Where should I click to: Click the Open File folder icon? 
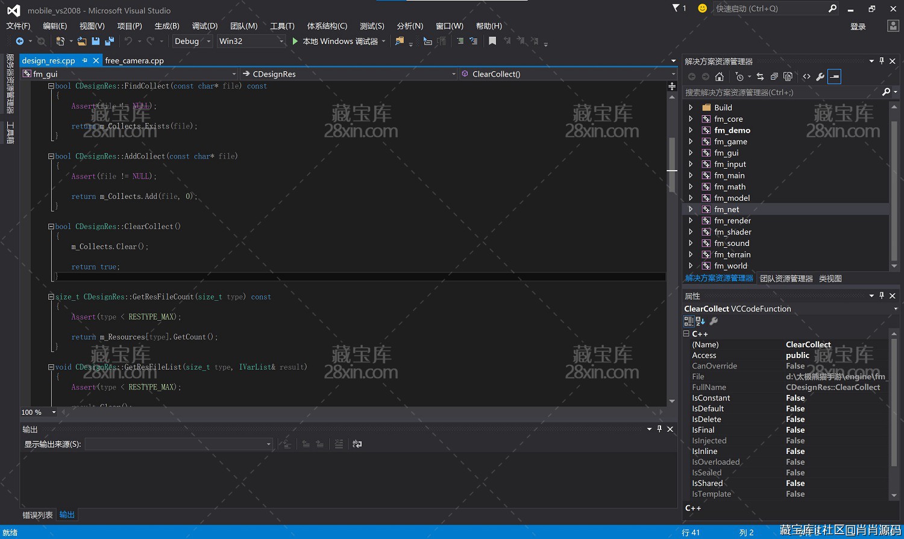point(82,41)
